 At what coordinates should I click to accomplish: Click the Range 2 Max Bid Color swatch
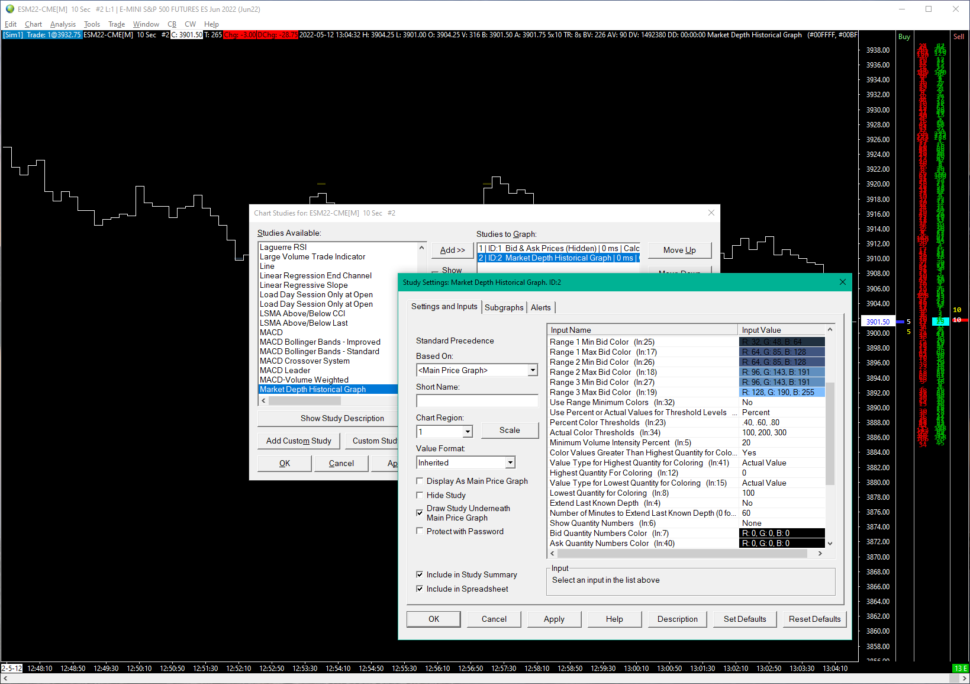tap(782, 372)
